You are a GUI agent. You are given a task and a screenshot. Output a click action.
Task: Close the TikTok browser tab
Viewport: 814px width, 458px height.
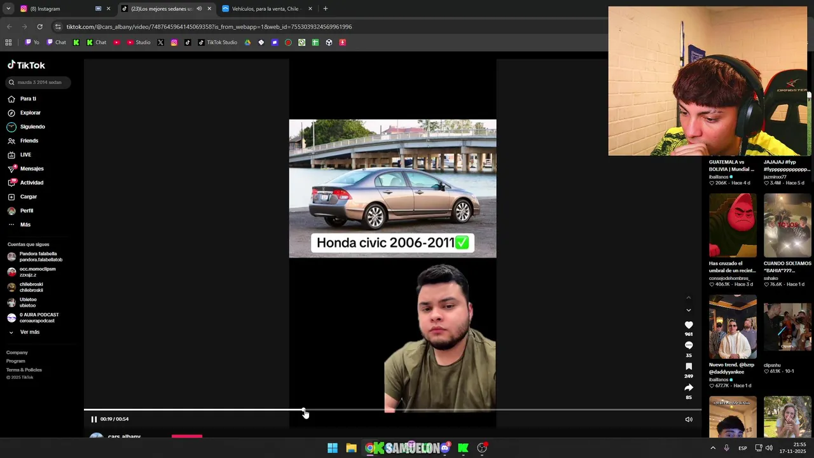(209, 9)
